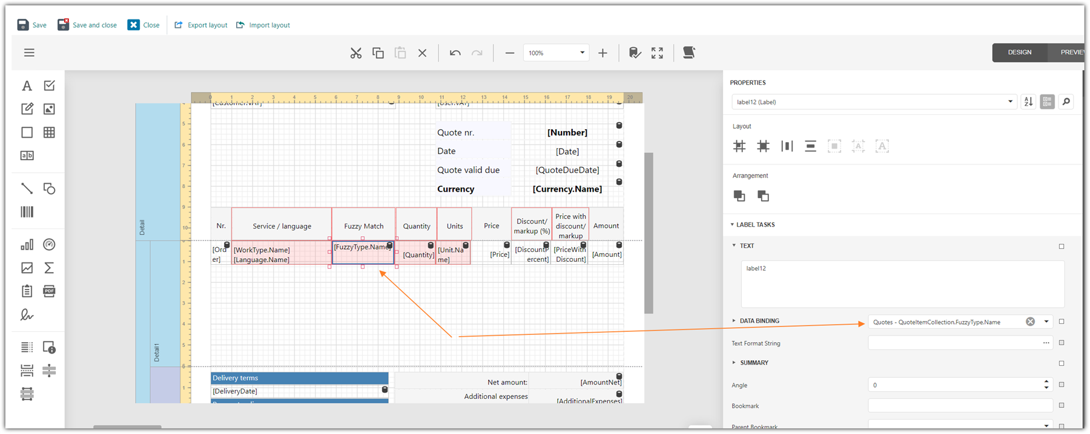Expand the SUMMARY section

734,363
